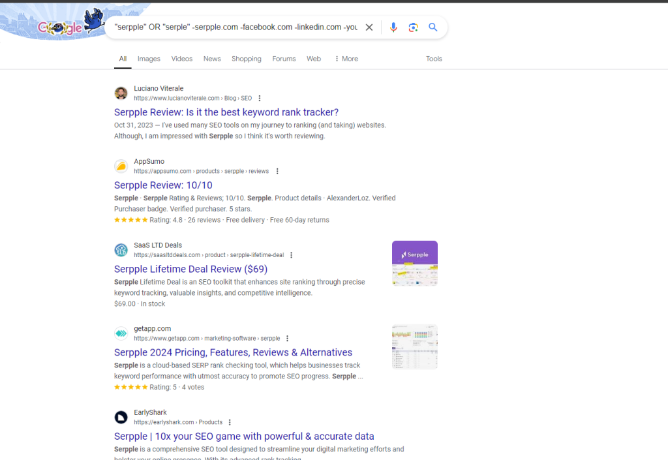
Task: Open 'Serpple | 10x your SEO game' link
Action: [x=244, y=437]
